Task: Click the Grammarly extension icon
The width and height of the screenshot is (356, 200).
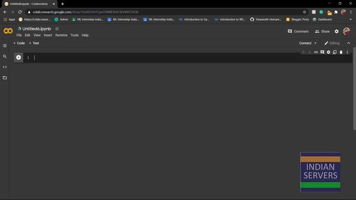Action: [x=321, y=12]
